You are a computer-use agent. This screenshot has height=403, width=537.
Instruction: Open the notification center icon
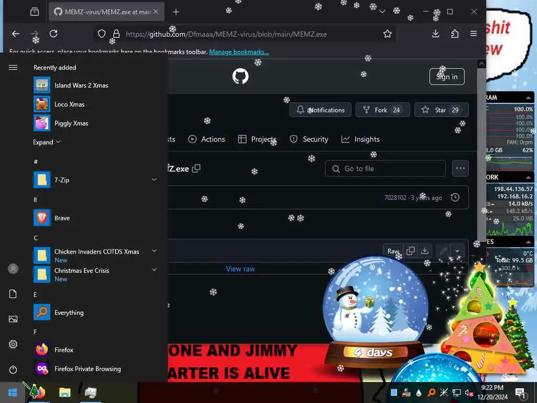[520, 393]
